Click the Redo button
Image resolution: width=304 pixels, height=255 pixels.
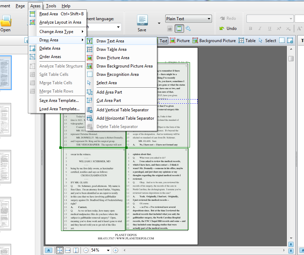(x=228, y=18)
